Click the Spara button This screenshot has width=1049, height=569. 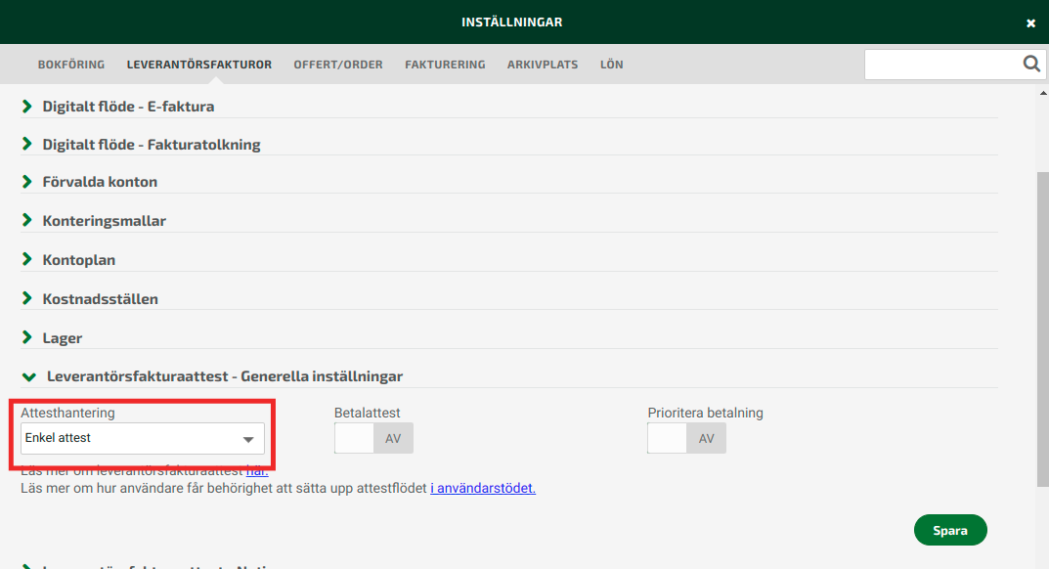pyautogui.click(x=949, y=530)
